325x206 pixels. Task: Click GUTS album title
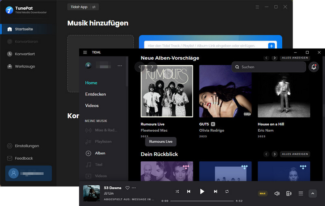coord(204,124)
